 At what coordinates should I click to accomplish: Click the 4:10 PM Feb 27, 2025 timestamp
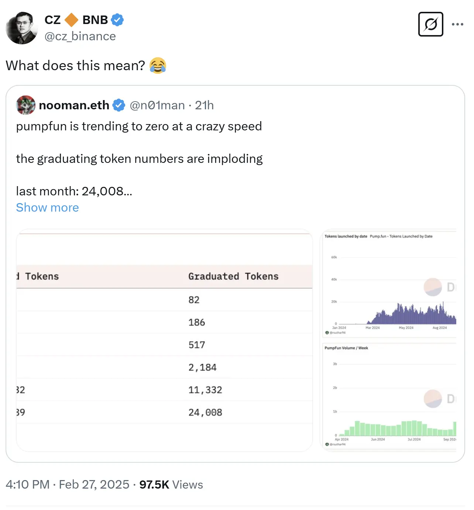point(68,485)
